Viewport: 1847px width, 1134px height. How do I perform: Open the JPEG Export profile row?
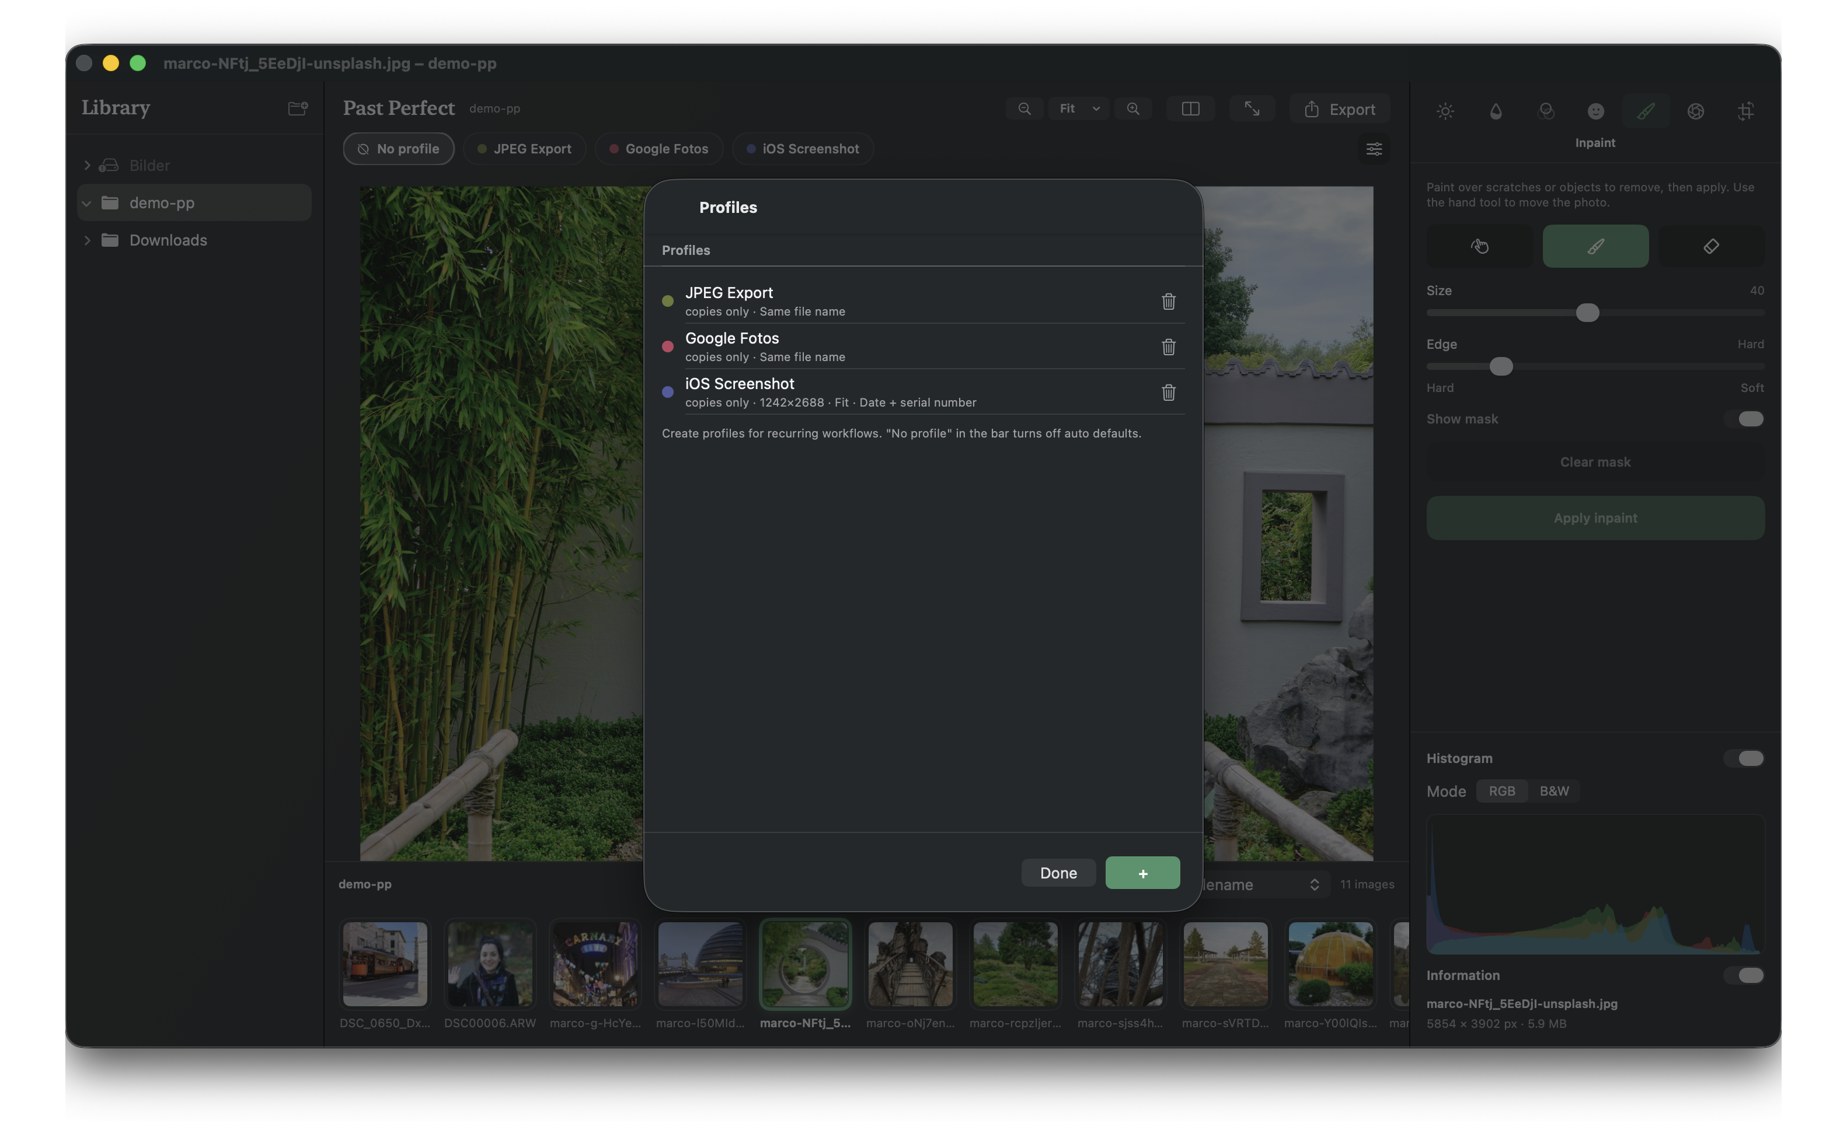[922, 301]
